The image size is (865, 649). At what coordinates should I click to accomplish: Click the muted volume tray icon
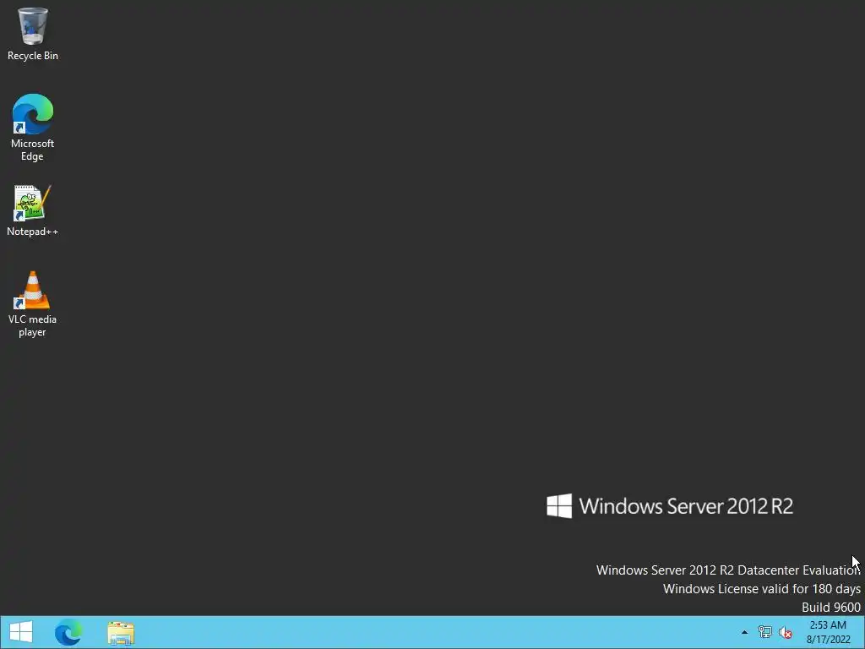coord(786,632)
